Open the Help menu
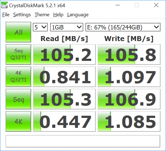This screenshot has width=166, height=151. [58, 15]
